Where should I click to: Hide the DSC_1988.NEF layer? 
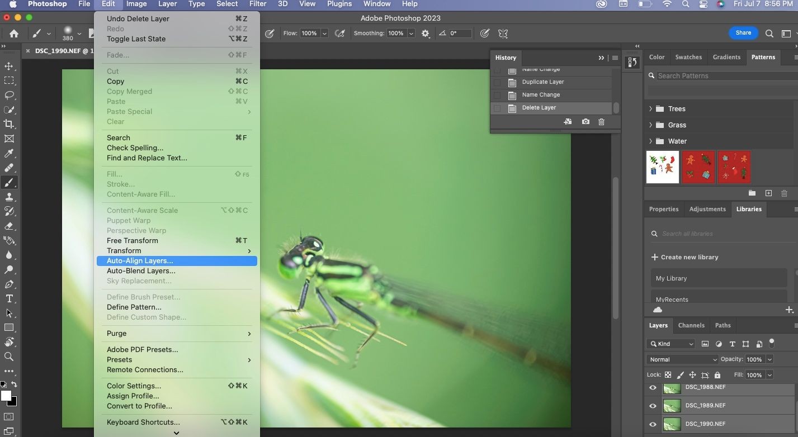[x=653, y=388]
